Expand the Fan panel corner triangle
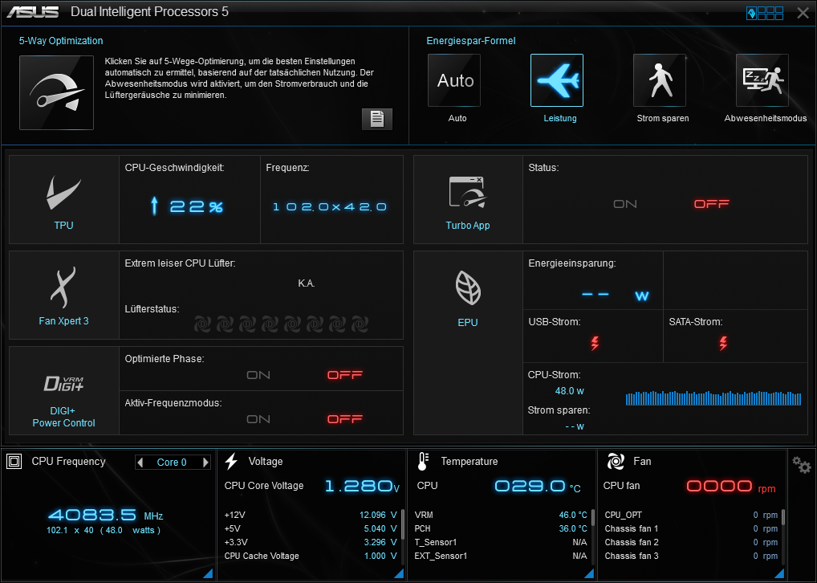 (x=779, y=573)
